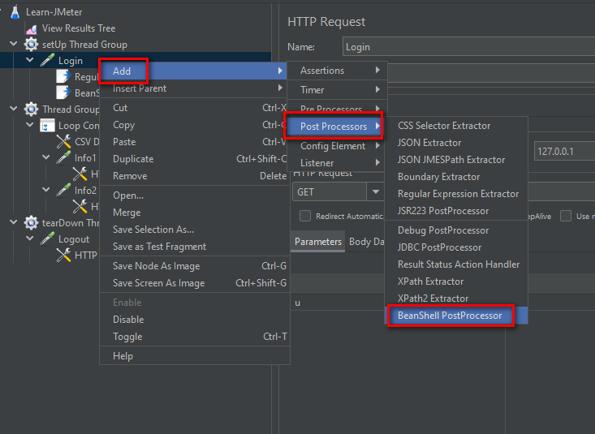Select Save Selection As... menu item
This screenshot has width=595, height=434.
[x=195, y=230]
